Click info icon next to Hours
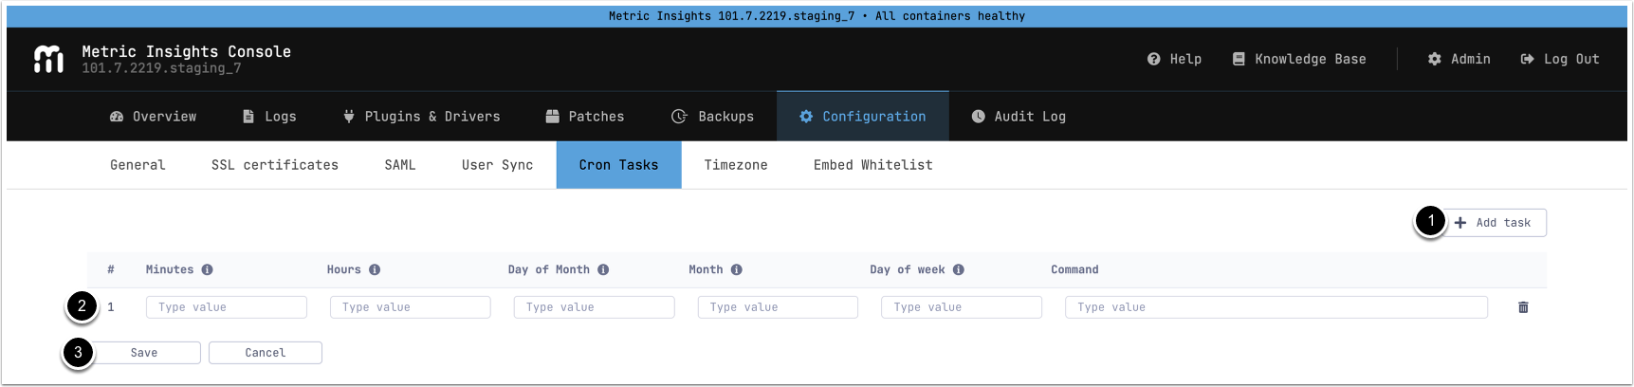The image size is (1634, 387). [x=375, y=269]
